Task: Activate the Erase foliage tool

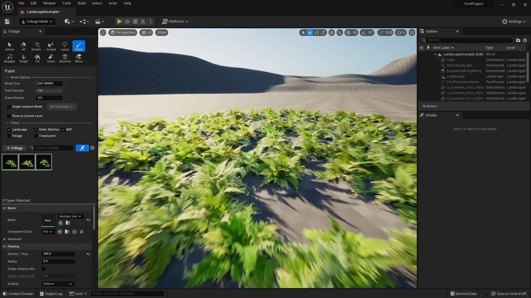Action: (51, 58)
